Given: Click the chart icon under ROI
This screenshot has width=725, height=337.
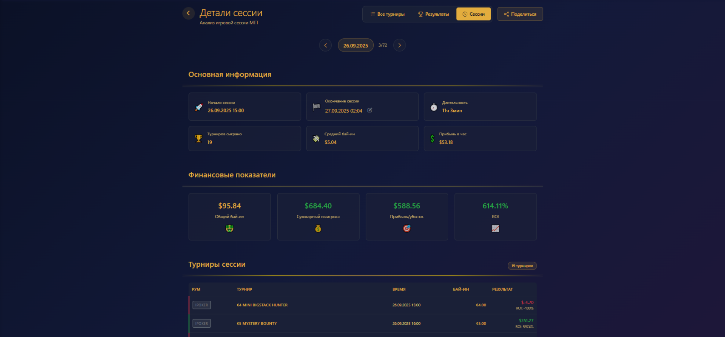Looking at the screenshot, I should click(495, 228).
